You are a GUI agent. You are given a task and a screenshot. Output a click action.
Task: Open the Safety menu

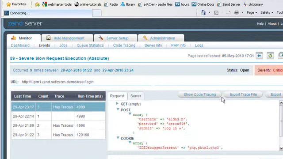pyautogui.click(x=267, y=12)
